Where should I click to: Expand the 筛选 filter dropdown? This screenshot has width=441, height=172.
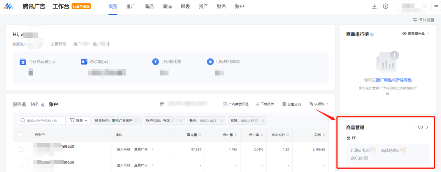[x=79, y=121]
